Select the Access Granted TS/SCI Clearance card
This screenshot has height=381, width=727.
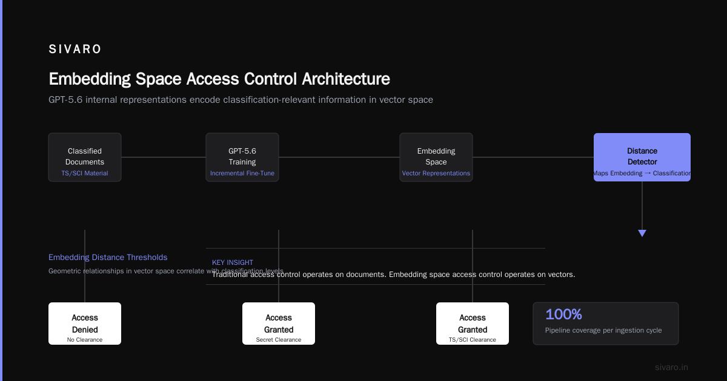tap(473, 324)
